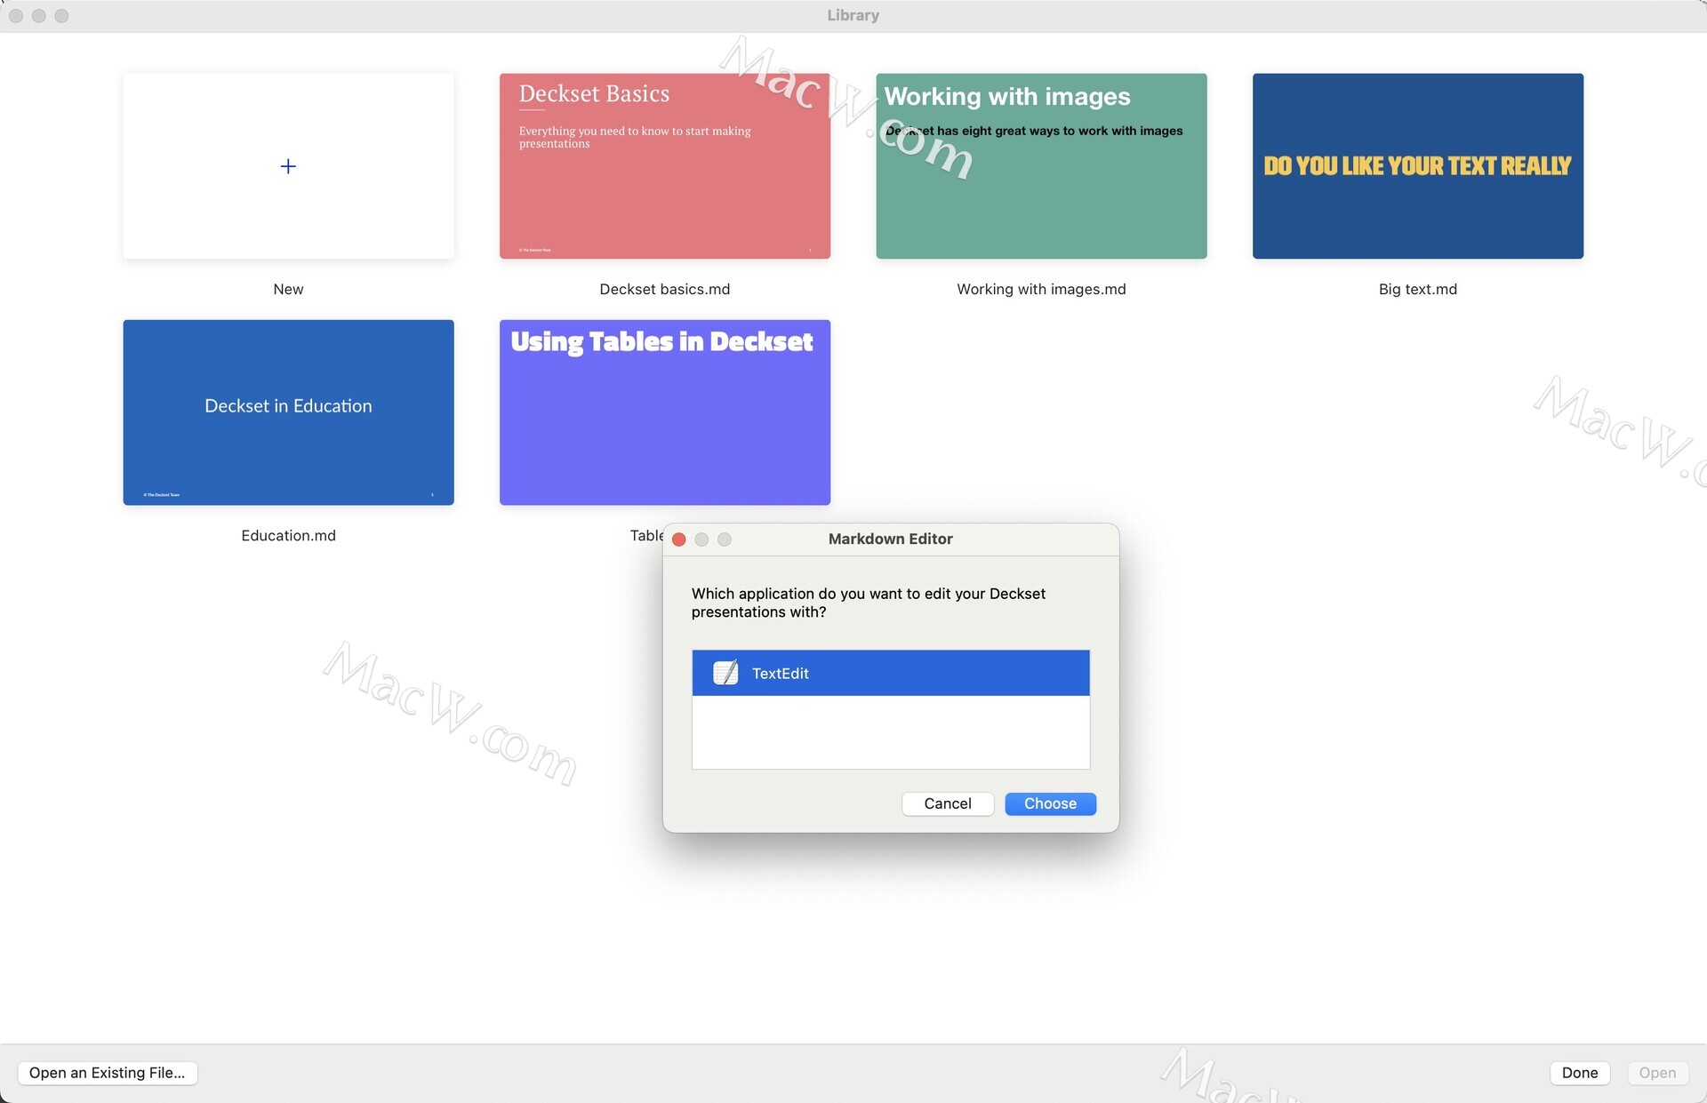This screenshot has width=1707, height=1103.
Task: Click empty area of application list box
Action: point(891,732)
